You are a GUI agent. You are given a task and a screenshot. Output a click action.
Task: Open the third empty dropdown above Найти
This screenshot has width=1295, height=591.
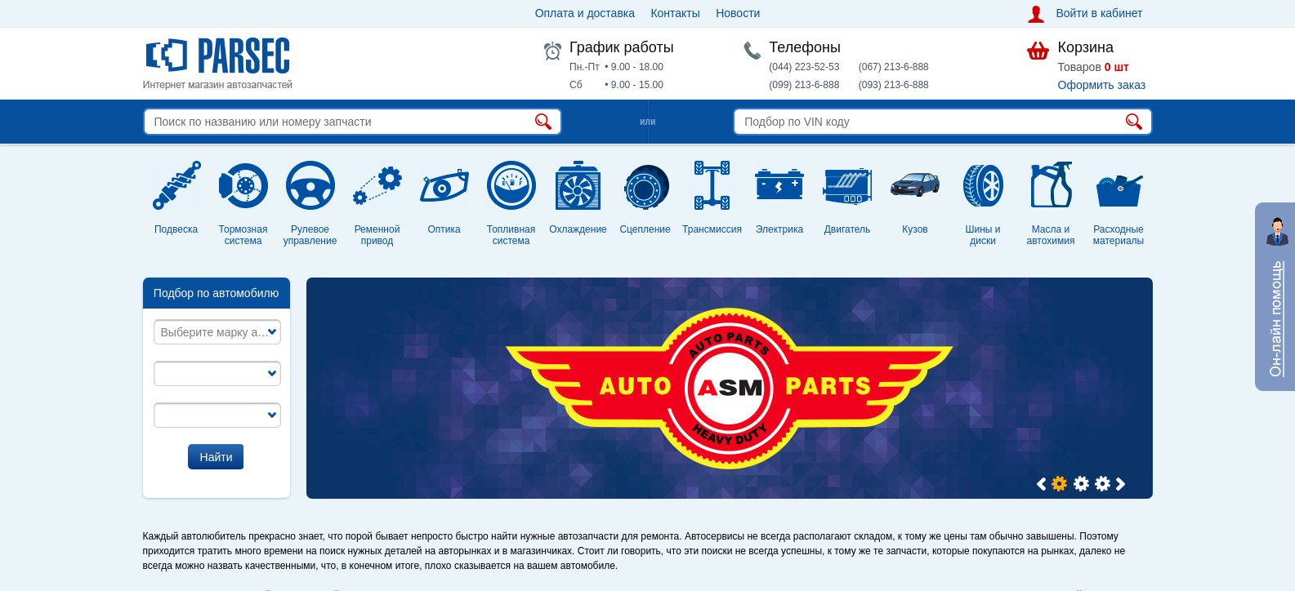tap(217, 415)
